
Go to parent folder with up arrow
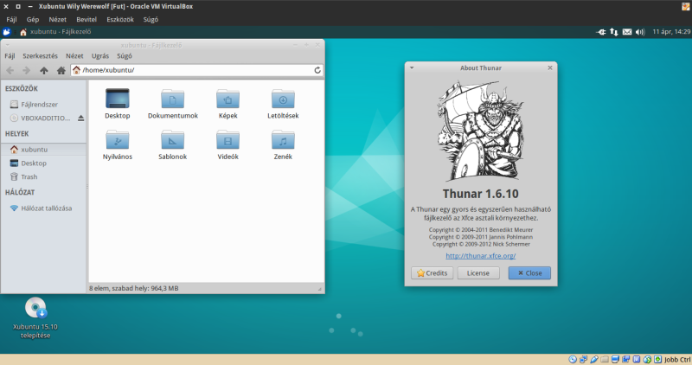pos(44,70)
